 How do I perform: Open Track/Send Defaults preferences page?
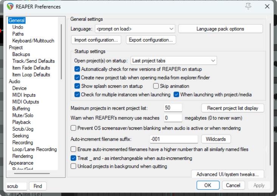point(34,61)
